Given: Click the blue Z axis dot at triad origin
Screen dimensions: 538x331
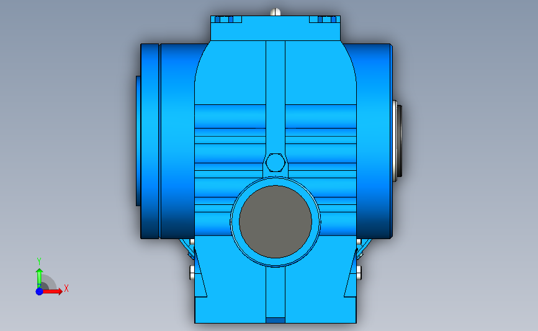Looking at the screenshot, I should click(x=39, y=291).
